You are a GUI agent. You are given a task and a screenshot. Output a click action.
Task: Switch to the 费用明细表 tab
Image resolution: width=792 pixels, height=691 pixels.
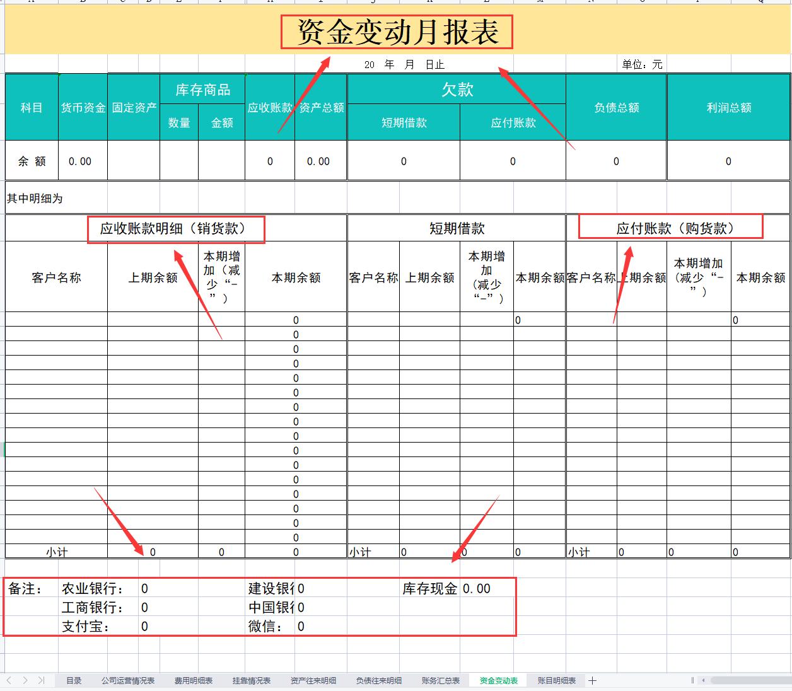[195, 680]
